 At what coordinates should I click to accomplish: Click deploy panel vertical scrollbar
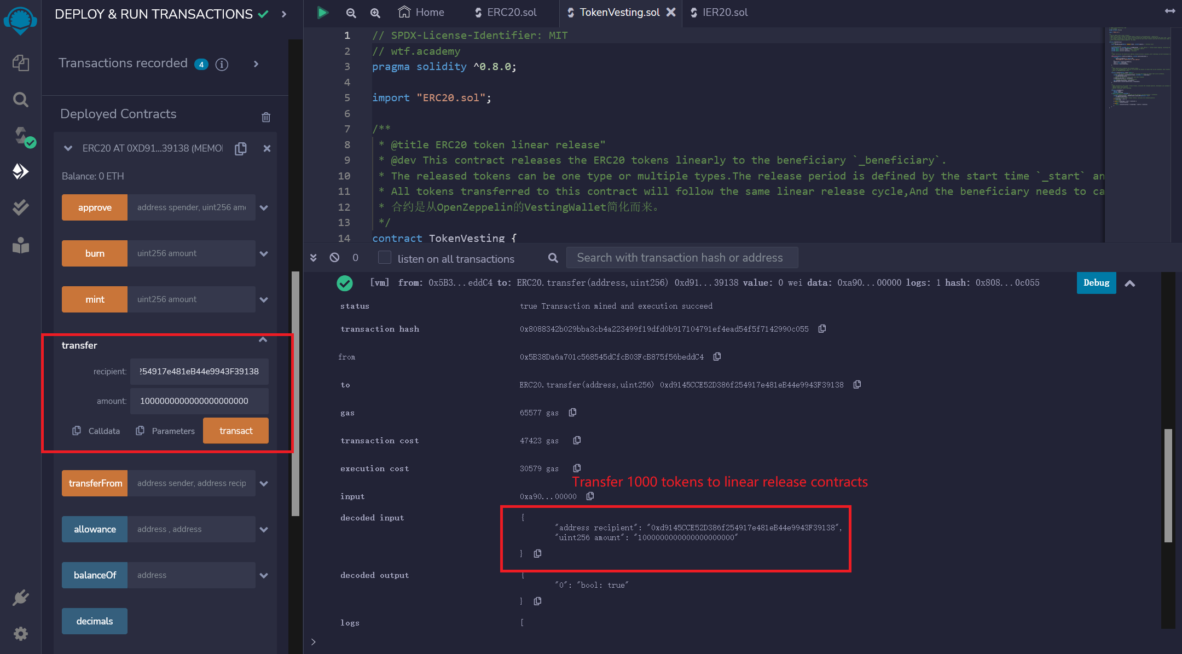296,394
